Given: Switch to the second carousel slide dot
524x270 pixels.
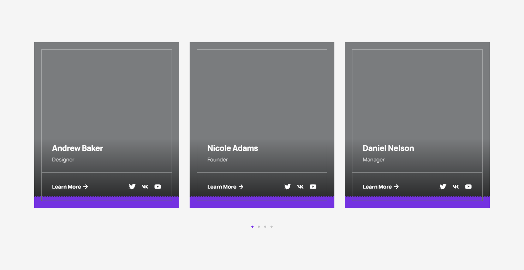Looking at the screenshot, I should [259, 227].
